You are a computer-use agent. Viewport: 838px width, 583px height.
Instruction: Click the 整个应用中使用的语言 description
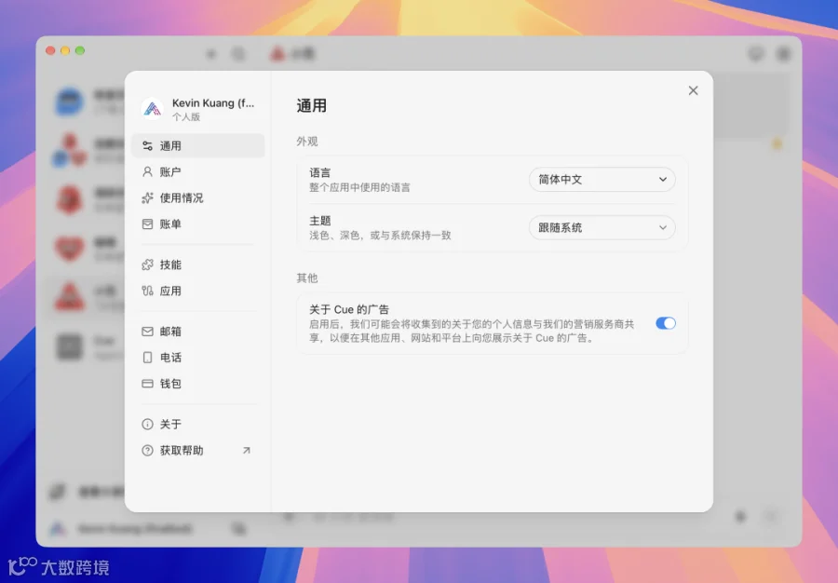[x=359, y=187]
